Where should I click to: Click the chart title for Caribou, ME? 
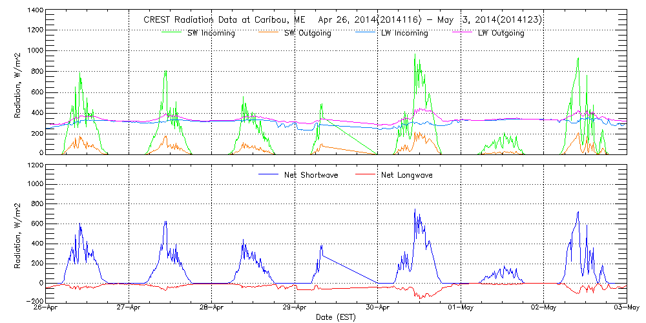pos(342,20)
